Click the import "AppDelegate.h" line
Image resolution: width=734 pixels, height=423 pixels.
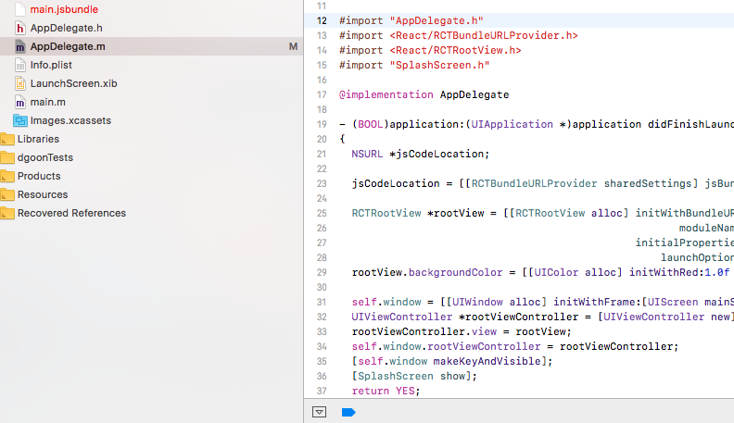(411, 20)
